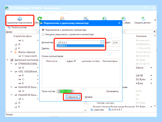Close the properties panel with its X

point(154,31)
